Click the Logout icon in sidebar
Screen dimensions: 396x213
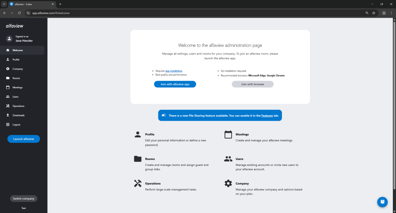click(x=8, y=125)
